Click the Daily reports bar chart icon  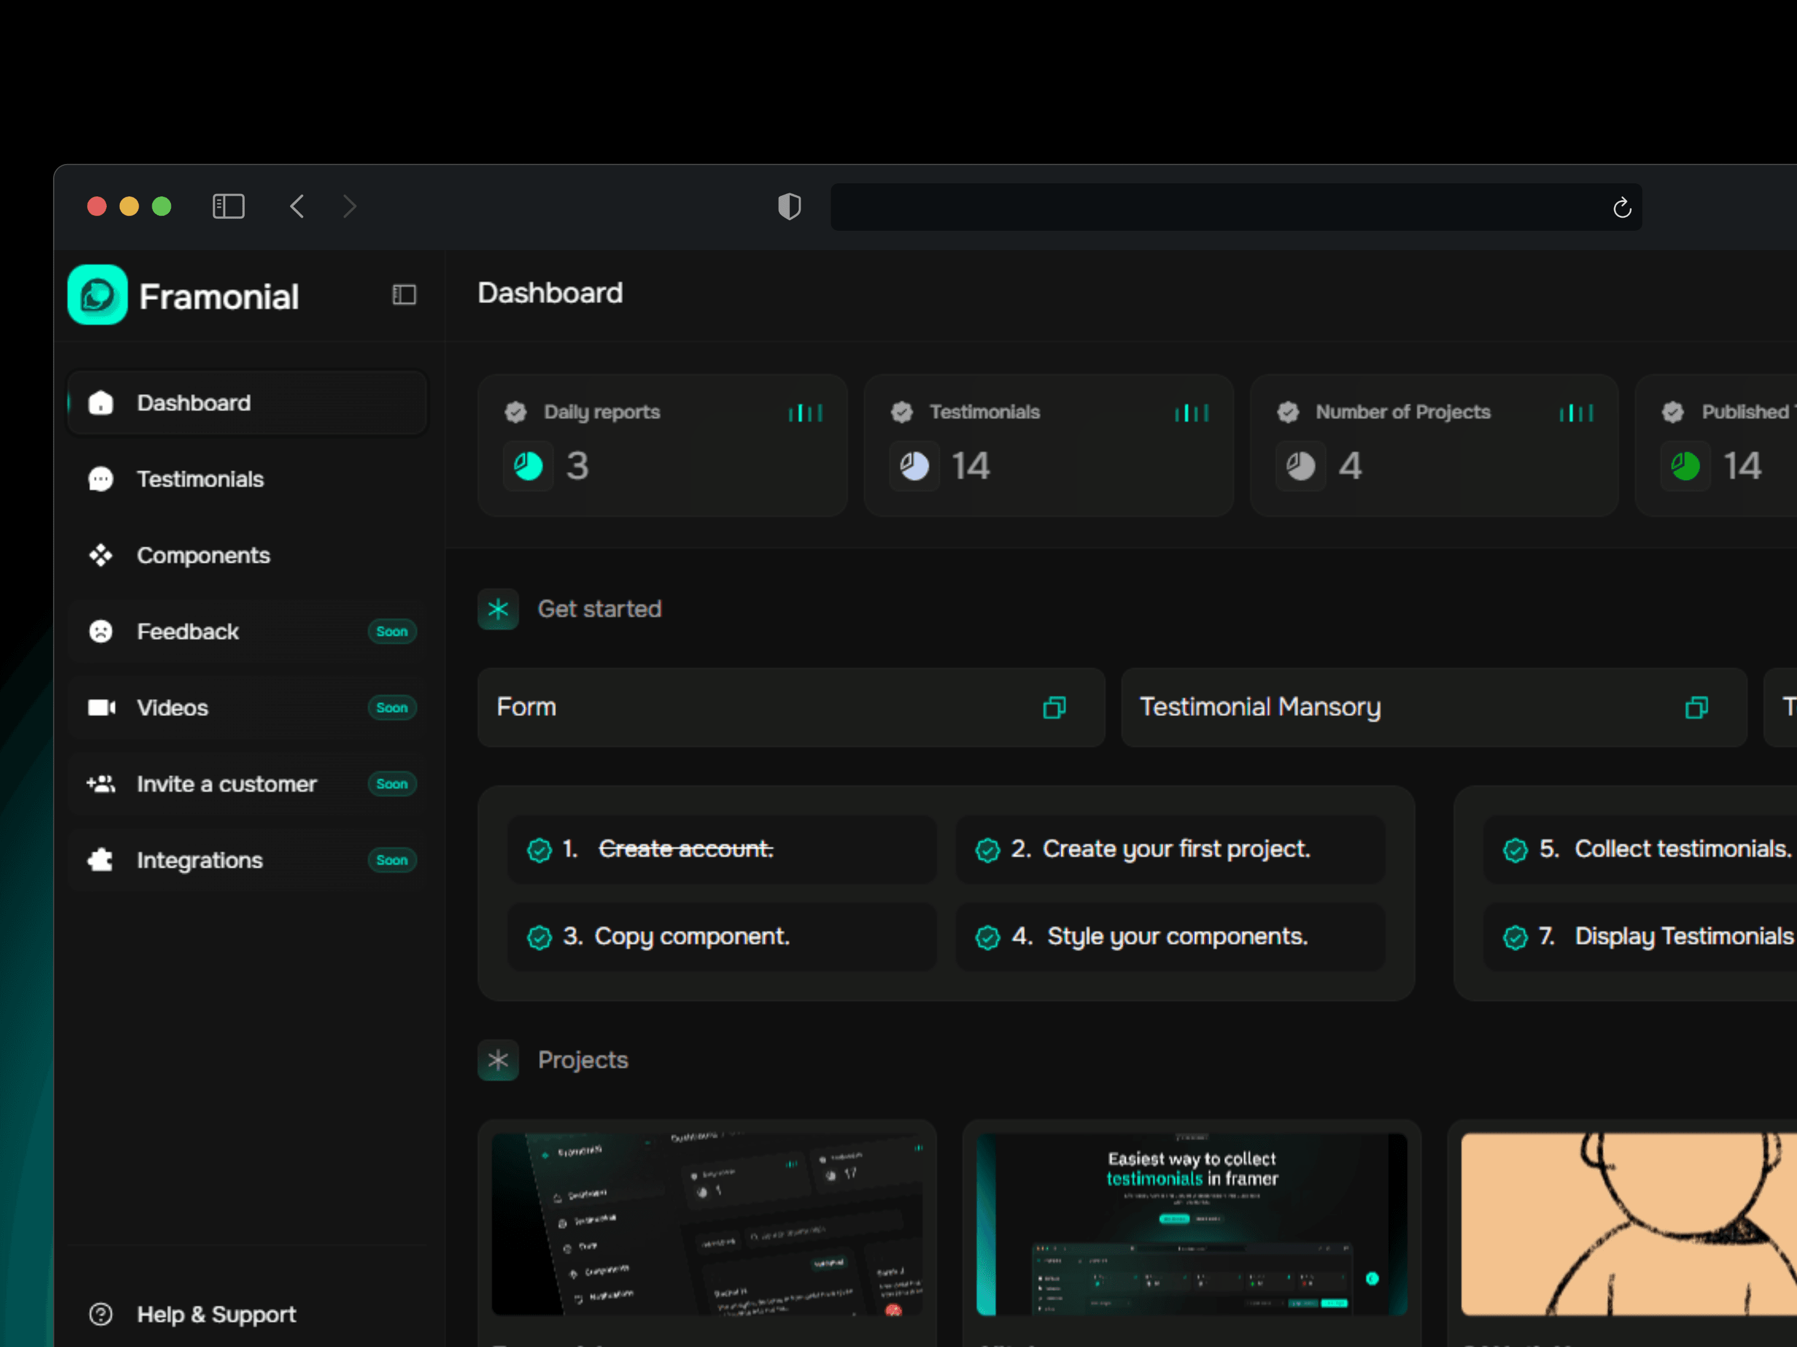point(805,412)
